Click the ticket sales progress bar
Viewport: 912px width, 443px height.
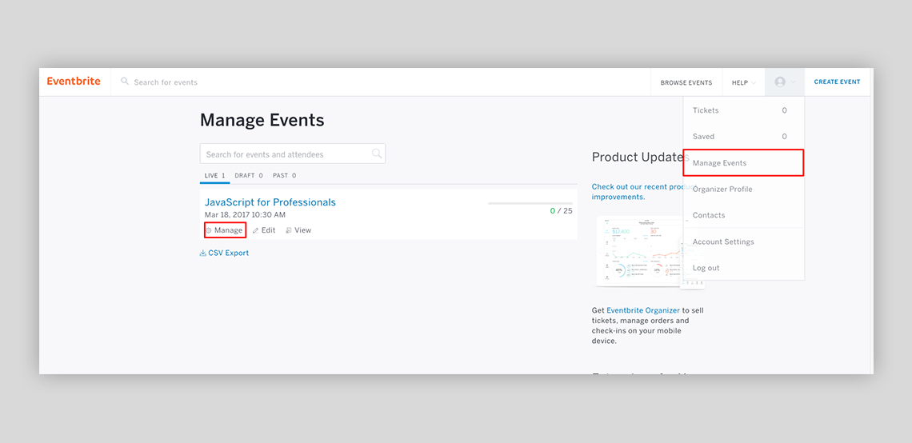point(530,203)
